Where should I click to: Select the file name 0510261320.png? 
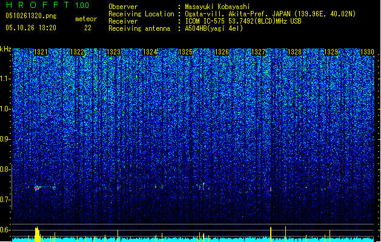[x=31, y=16]
